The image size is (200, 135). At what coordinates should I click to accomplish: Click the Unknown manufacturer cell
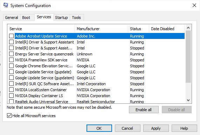pos(84,54)
